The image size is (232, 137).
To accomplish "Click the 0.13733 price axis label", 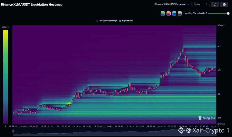I will (221, 124).
